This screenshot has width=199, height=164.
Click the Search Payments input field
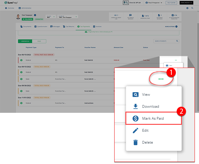tap(164, 41)
